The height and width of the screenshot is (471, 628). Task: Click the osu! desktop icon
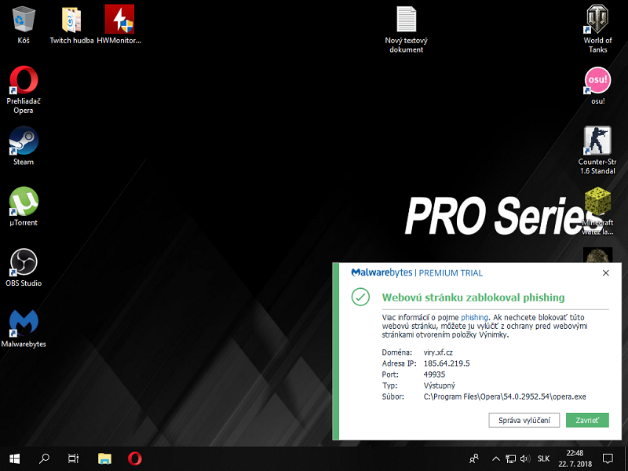(597, 86)
